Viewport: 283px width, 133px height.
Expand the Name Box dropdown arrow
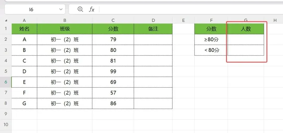61,9
